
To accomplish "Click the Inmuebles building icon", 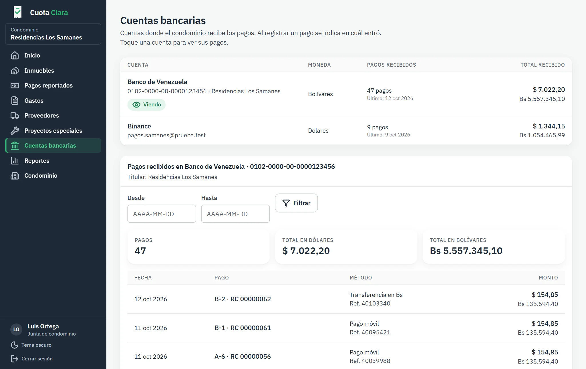I will pos(15,71).
